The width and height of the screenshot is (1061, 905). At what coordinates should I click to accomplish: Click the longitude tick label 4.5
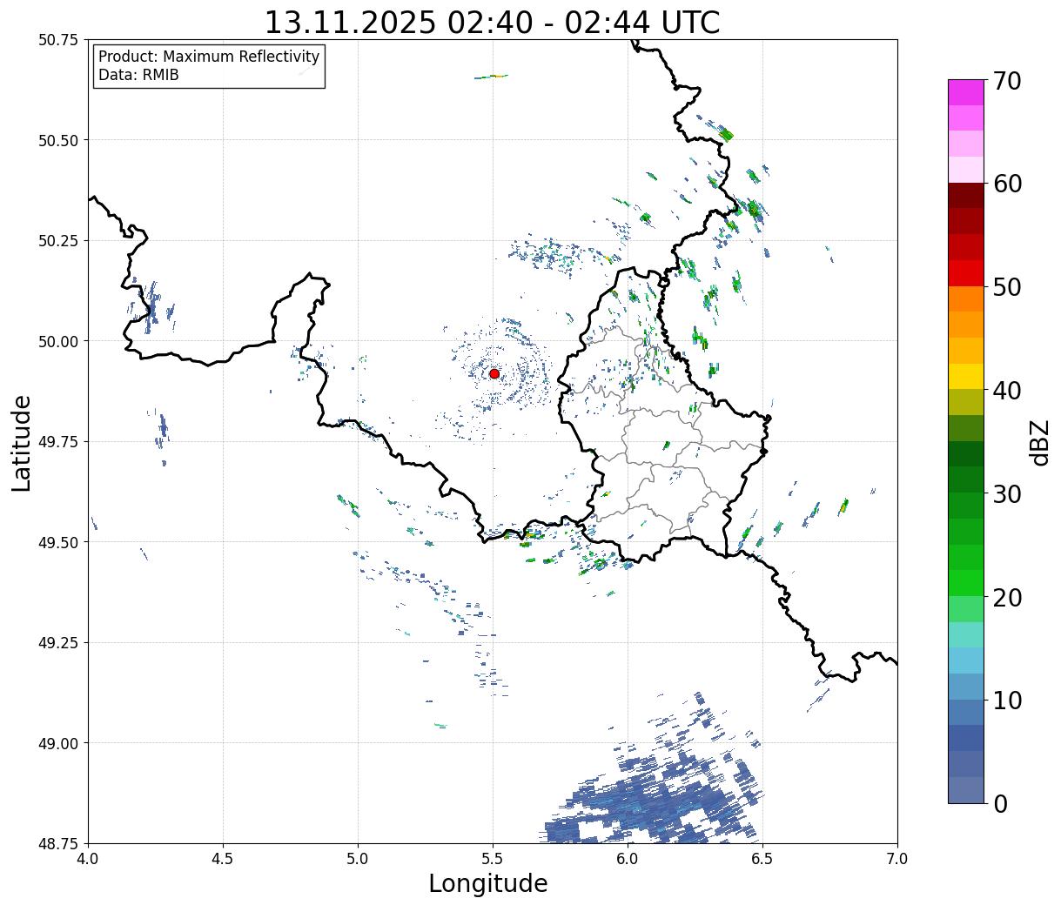point(223,859)
